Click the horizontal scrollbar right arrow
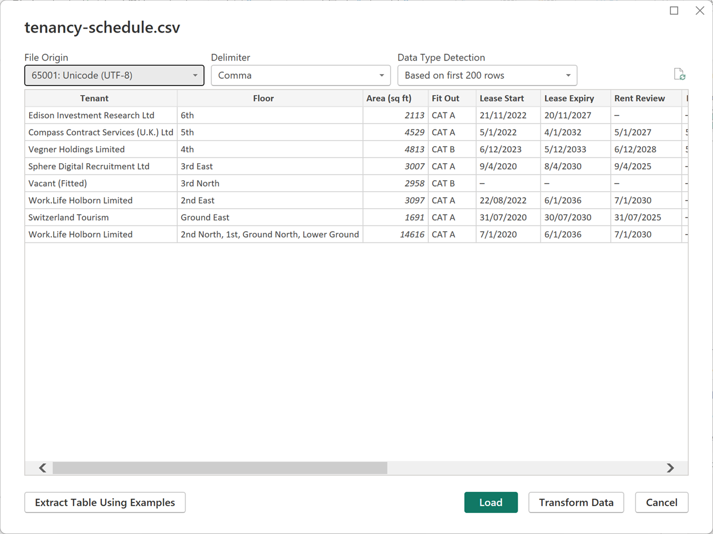Image resolution: width=713 pixels, height=534 pixels. [671, 468]
